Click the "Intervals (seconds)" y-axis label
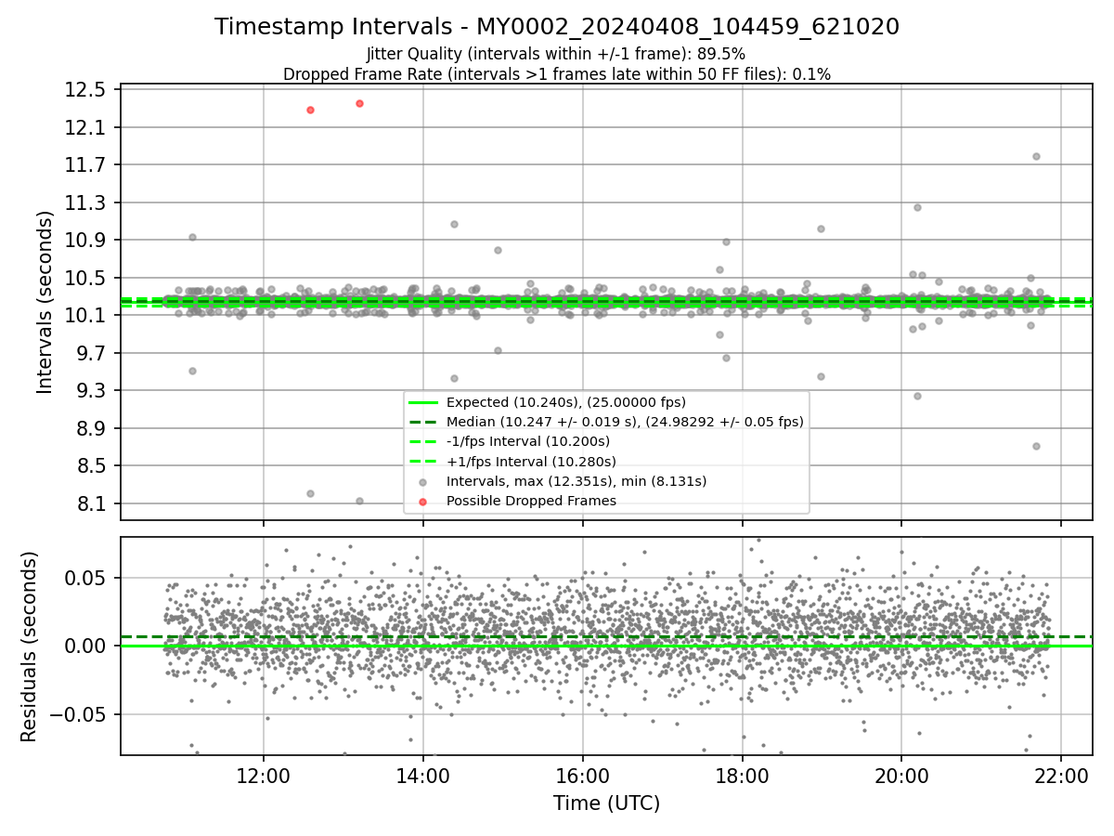This screenshot has height=836, width=1114. click(x=45, y=302)
